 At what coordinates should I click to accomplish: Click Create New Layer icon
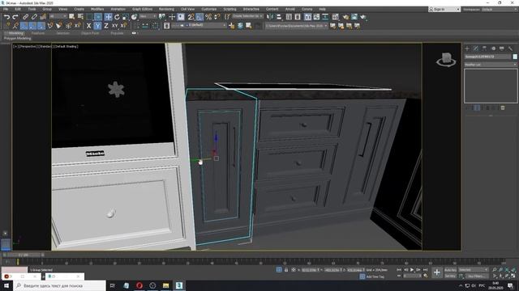pyautogui.click(x=232, y=25)
